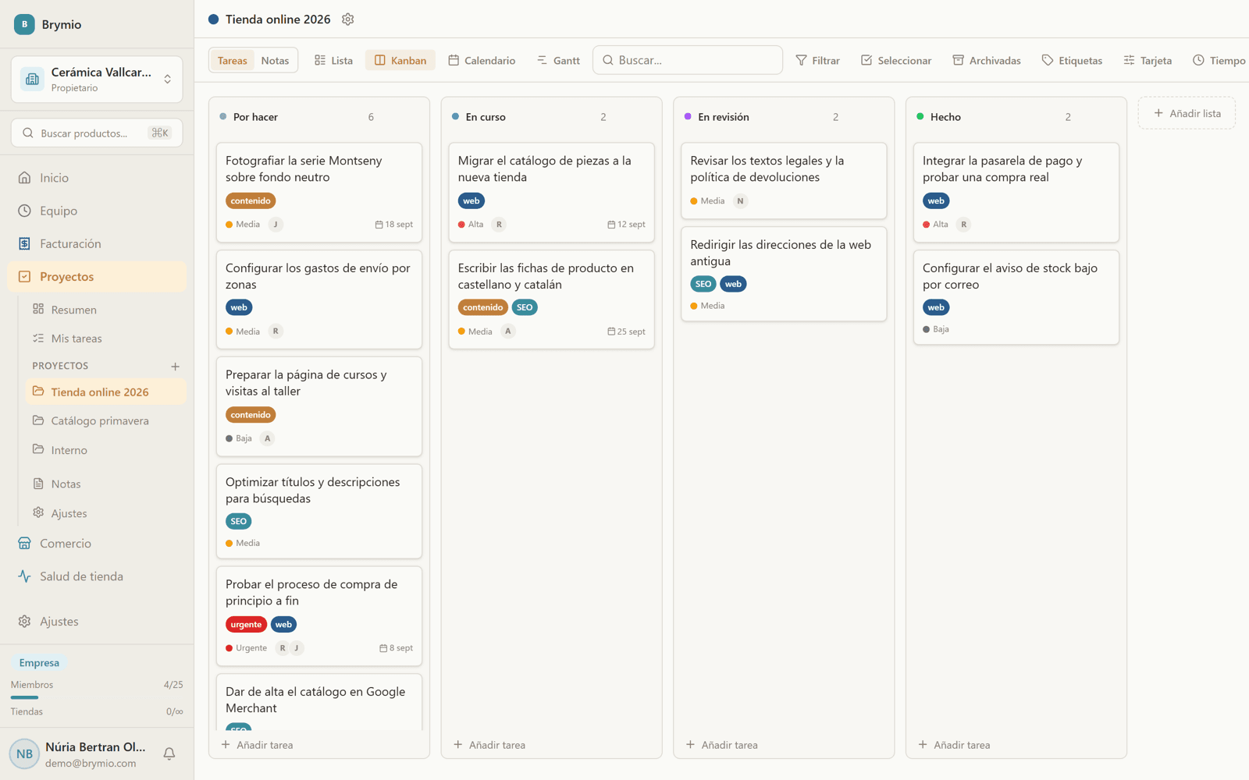Viewport: 1249px width, 780px height.
Task: Switch to Calendario view
Action: click(482, 60)
